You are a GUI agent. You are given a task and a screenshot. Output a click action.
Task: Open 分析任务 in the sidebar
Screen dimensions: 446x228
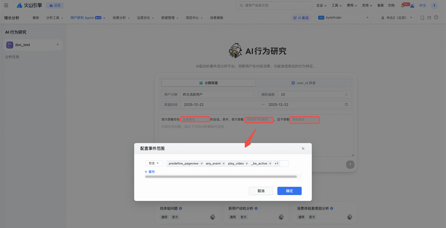pos(12,57)
